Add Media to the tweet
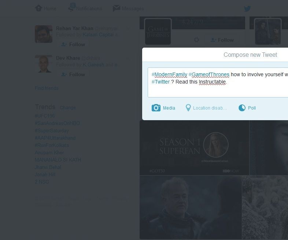Image resolution: width=288 pixels, height=240 pixels. tap(163, 108)
